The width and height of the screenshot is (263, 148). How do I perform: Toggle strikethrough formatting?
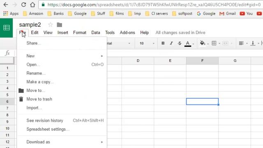180,43
